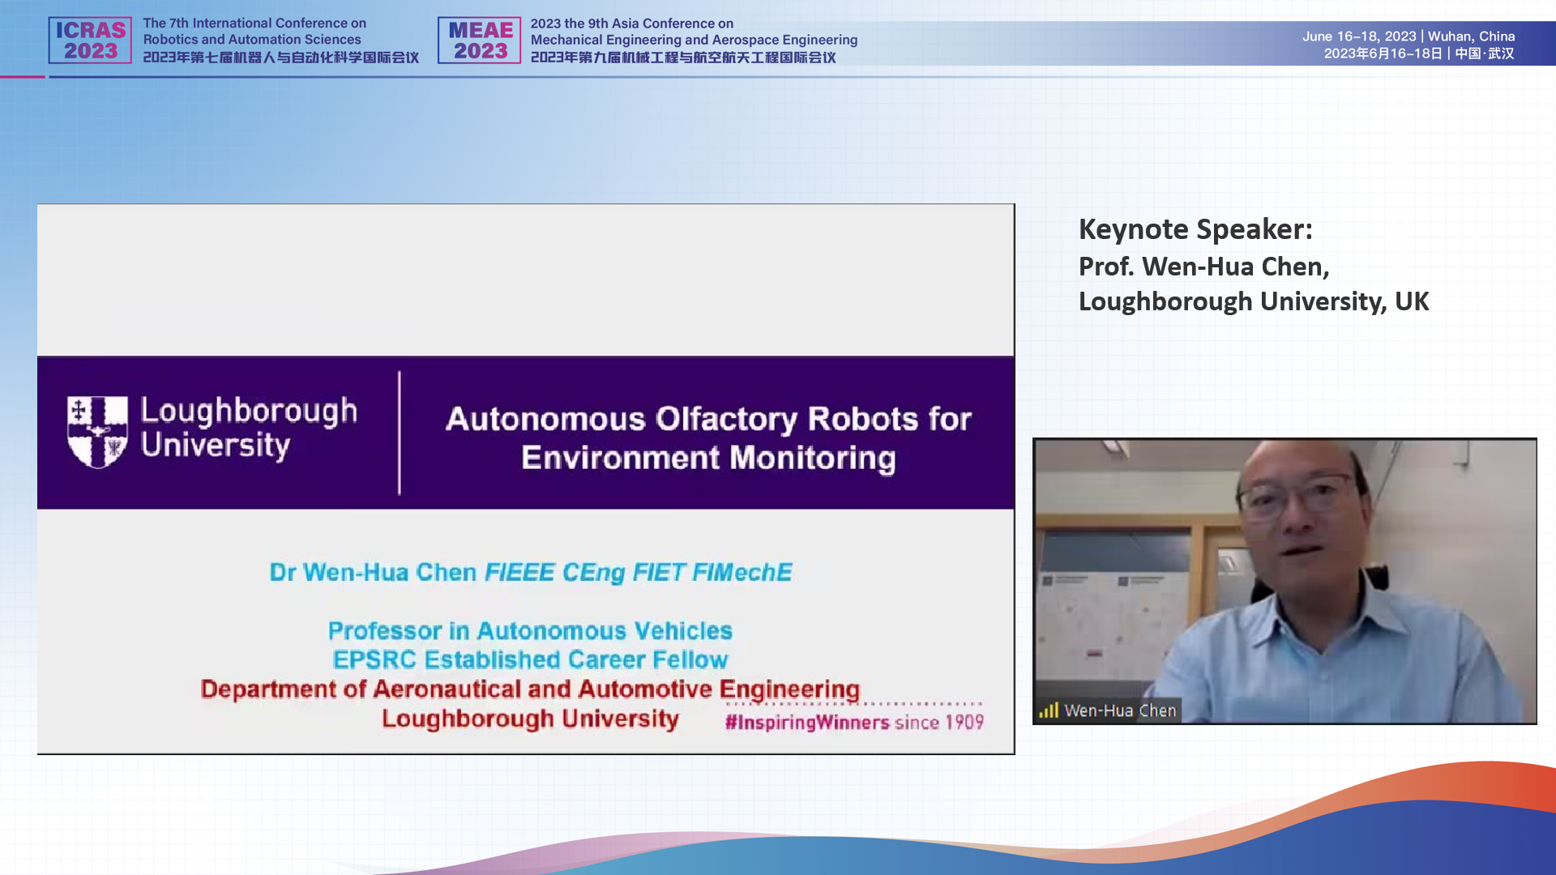Viewport: 1556px width, 875px height.
Task: Click the ICRAS 2023 logo badge
Action: coord(90,41)
